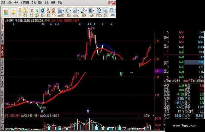Open the 基金 fund icon
The width and height of the screenshot is (205, 132).
43,12
